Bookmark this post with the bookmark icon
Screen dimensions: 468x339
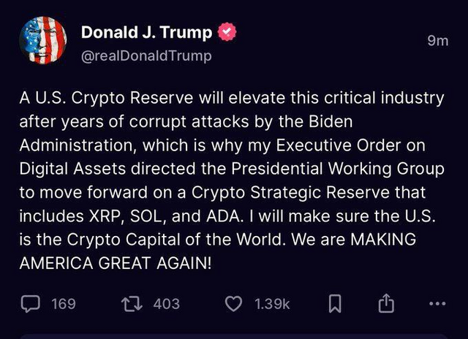tap(333, 302)
